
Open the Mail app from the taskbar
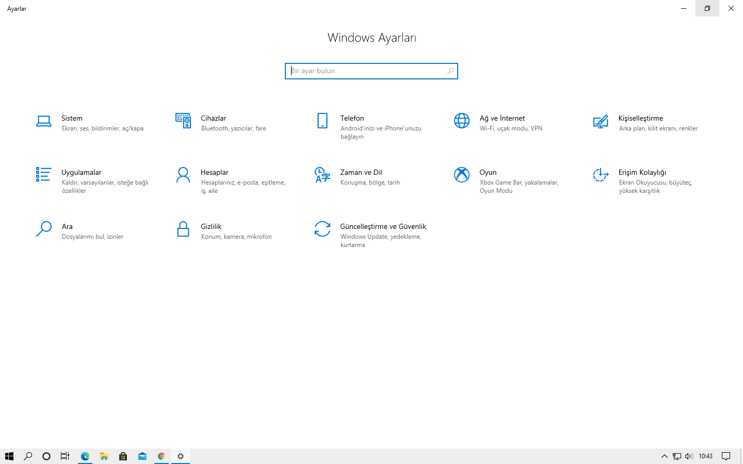click(142, 456)
